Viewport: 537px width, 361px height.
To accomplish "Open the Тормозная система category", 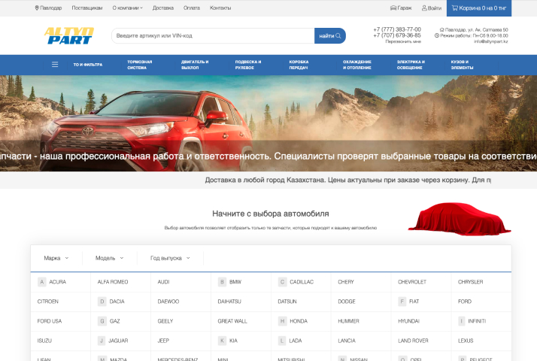I will coord(140,65).
